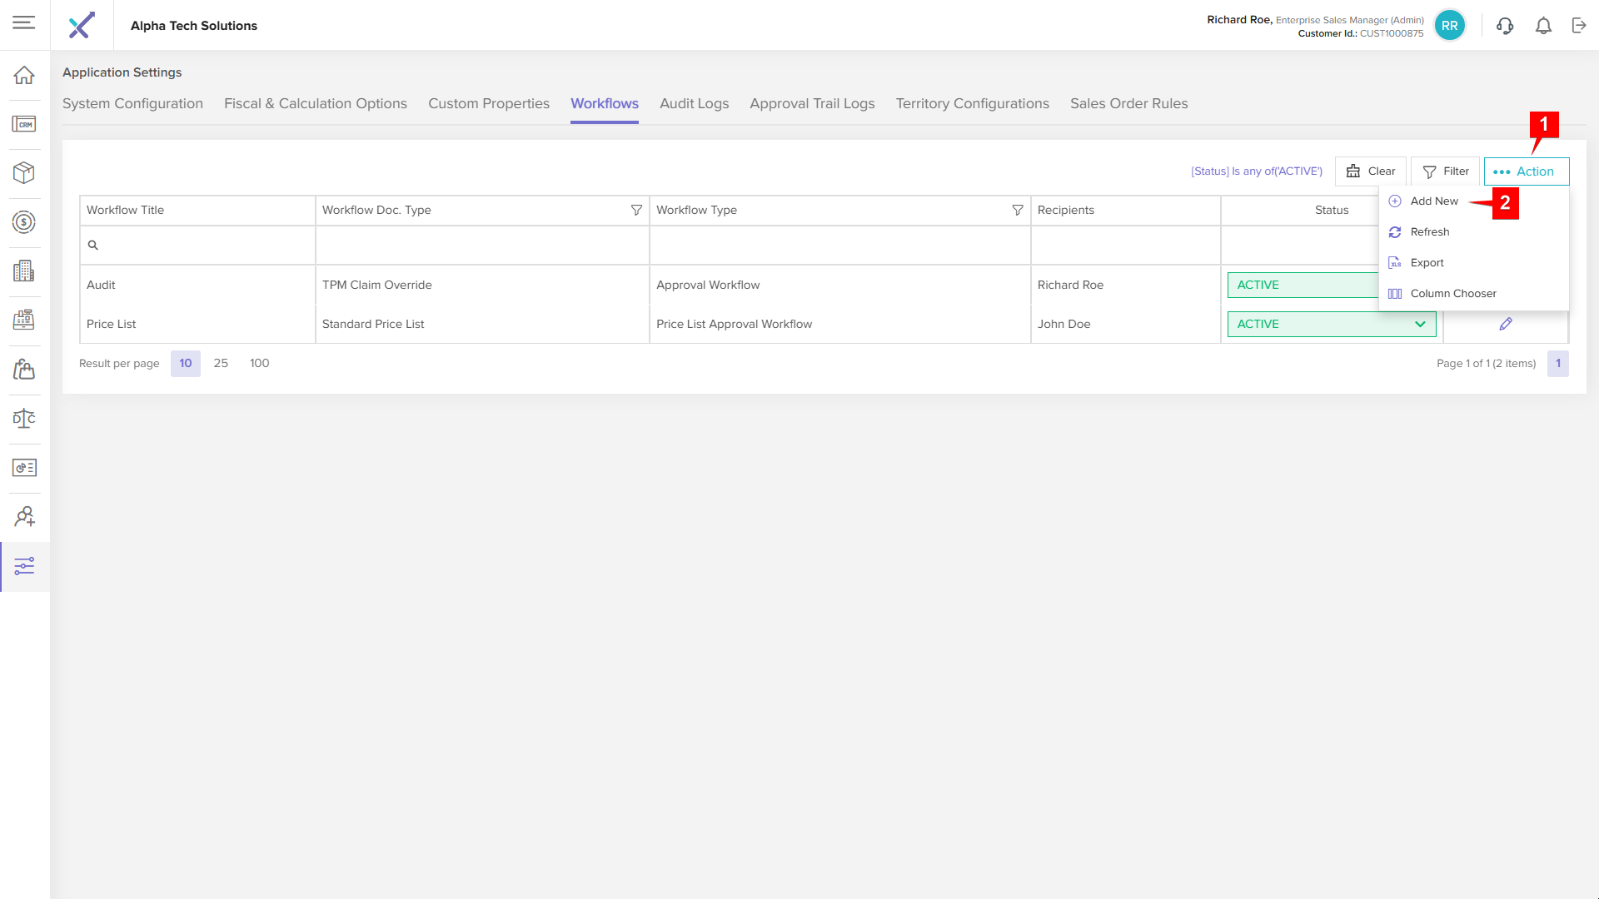Open Workflow Doc. Type column filter
This screenshot has height=899, width=1599.
pos(636,210)
